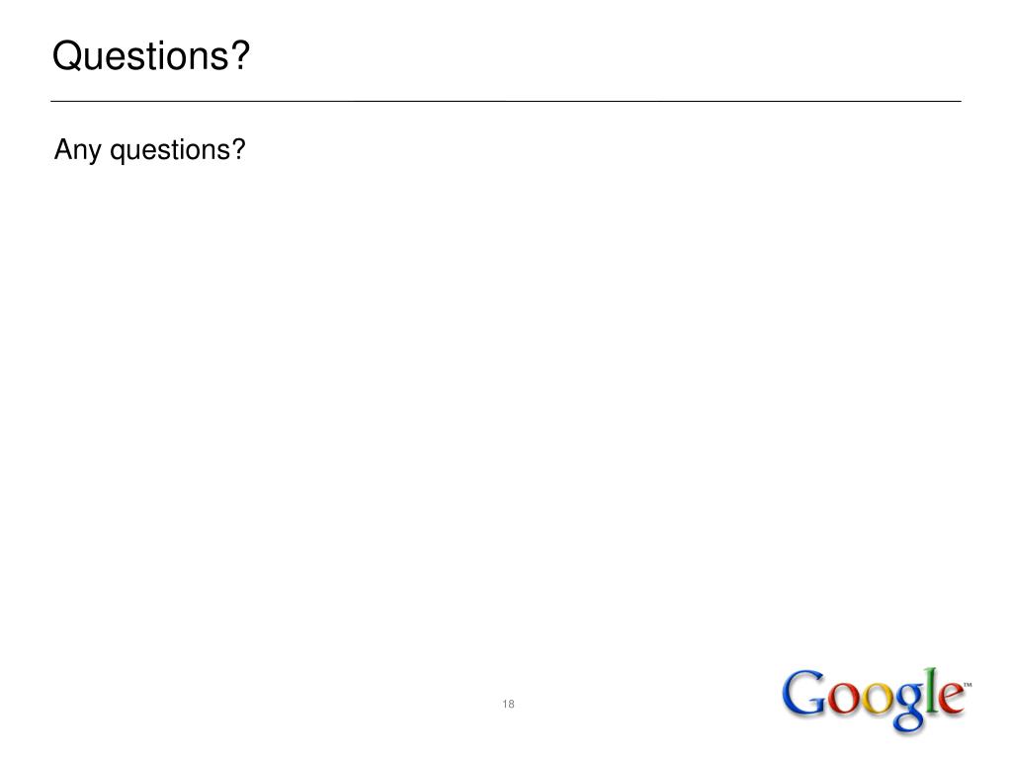Select the 'Questions?' slide title
Image resolution: width=1012 pixels, height=759 pixels.
pyautogui.click(x=150, y=55)
